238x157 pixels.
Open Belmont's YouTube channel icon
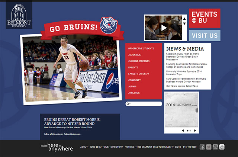[215, 147]
